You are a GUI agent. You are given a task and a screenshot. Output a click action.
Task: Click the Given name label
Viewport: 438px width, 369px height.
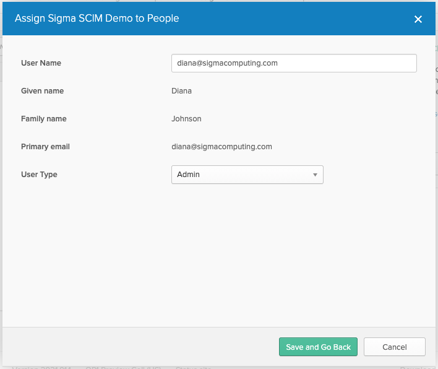[43, 91]
